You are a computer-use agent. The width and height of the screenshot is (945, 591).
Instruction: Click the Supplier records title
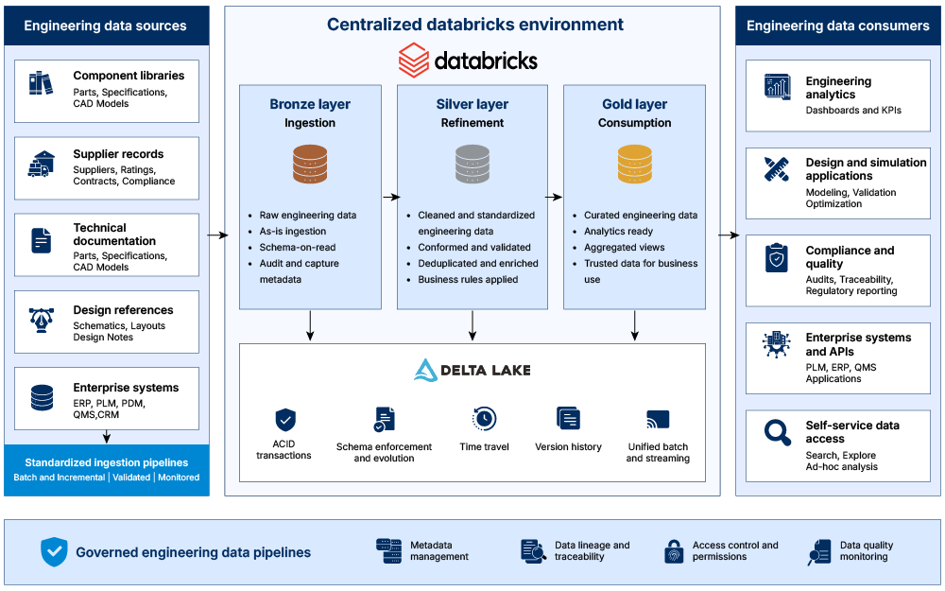tap(119, 154)
